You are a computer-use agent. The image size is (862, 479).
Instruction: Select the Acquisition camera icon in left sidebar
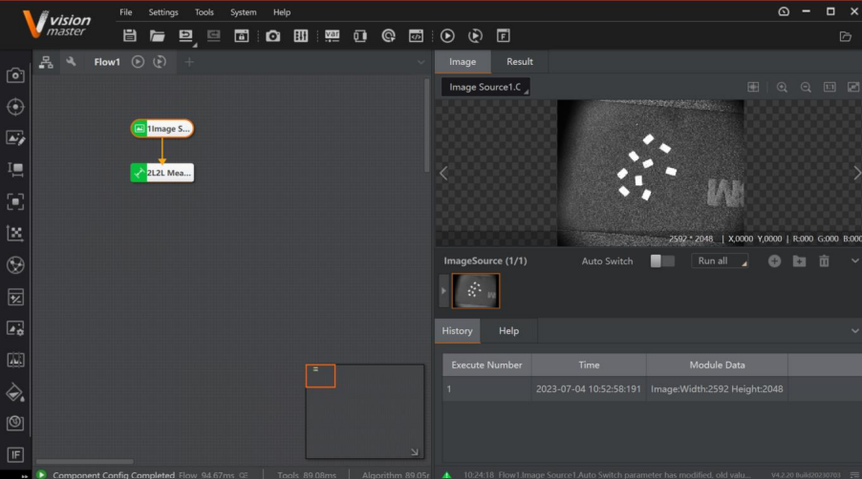[x=15, y=75]
